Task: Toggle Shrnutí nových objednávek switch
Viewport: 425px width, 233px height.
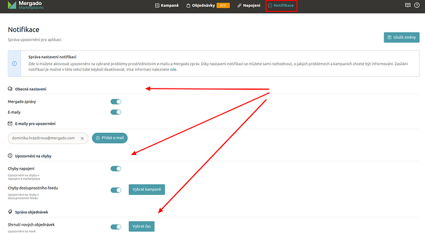Action: [x=116, y=227]
